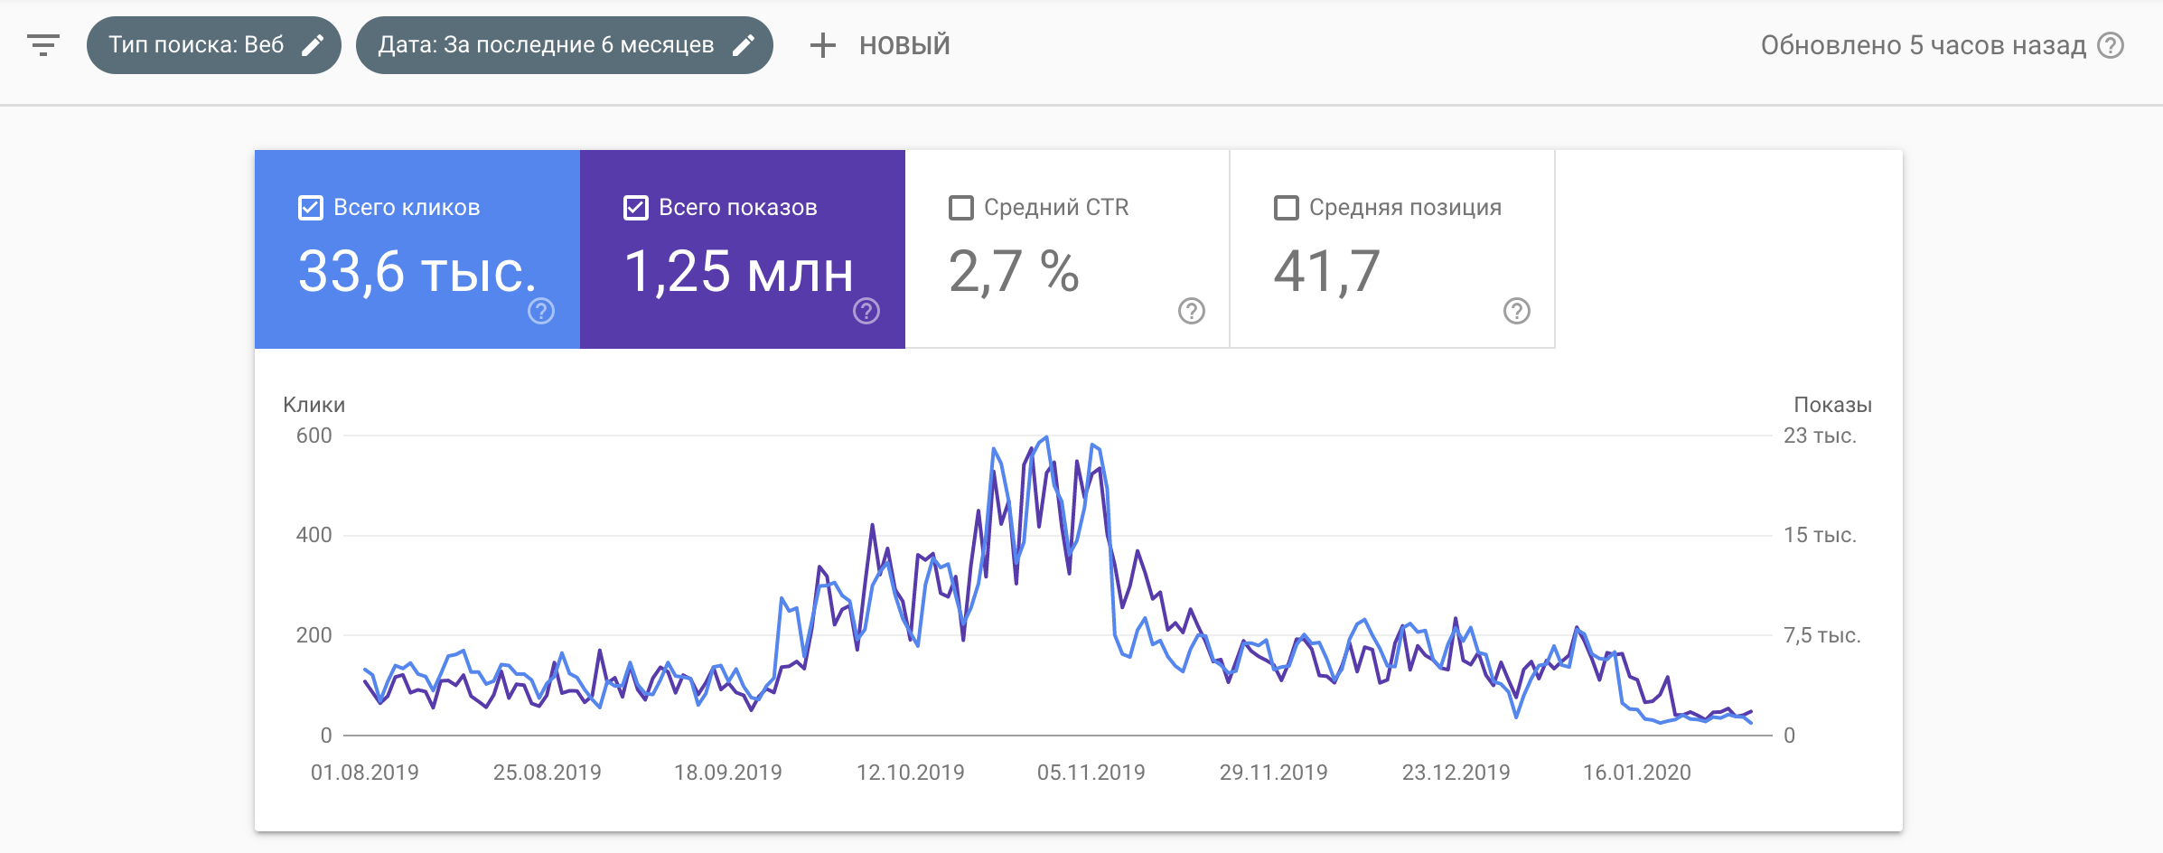Open help icon in total impressions card

(x=866, y=311)
